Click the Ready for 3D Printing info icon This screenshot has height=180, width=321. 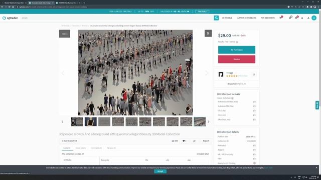coord(254,163)
